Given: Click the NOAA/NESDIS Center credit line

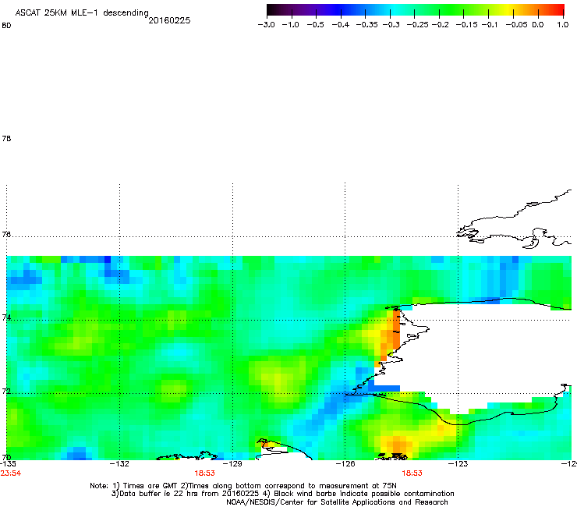Looking at the screenshot, I should tap(337, 502).
